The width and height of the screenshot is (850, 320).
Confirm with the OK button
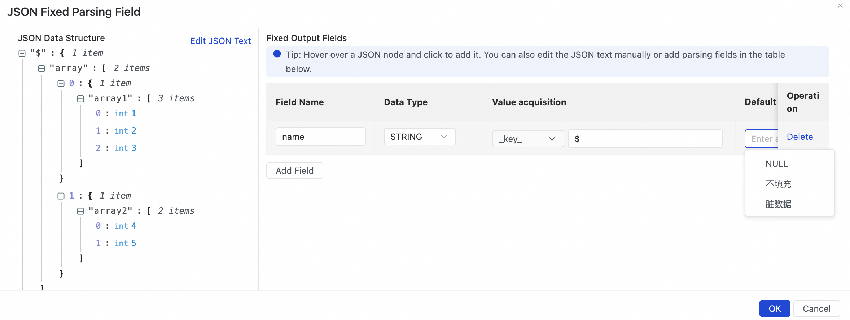(x=775, y=309)
